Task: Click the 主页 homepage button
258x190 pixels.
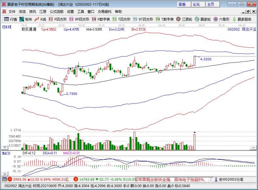Action: coord(213,5)
